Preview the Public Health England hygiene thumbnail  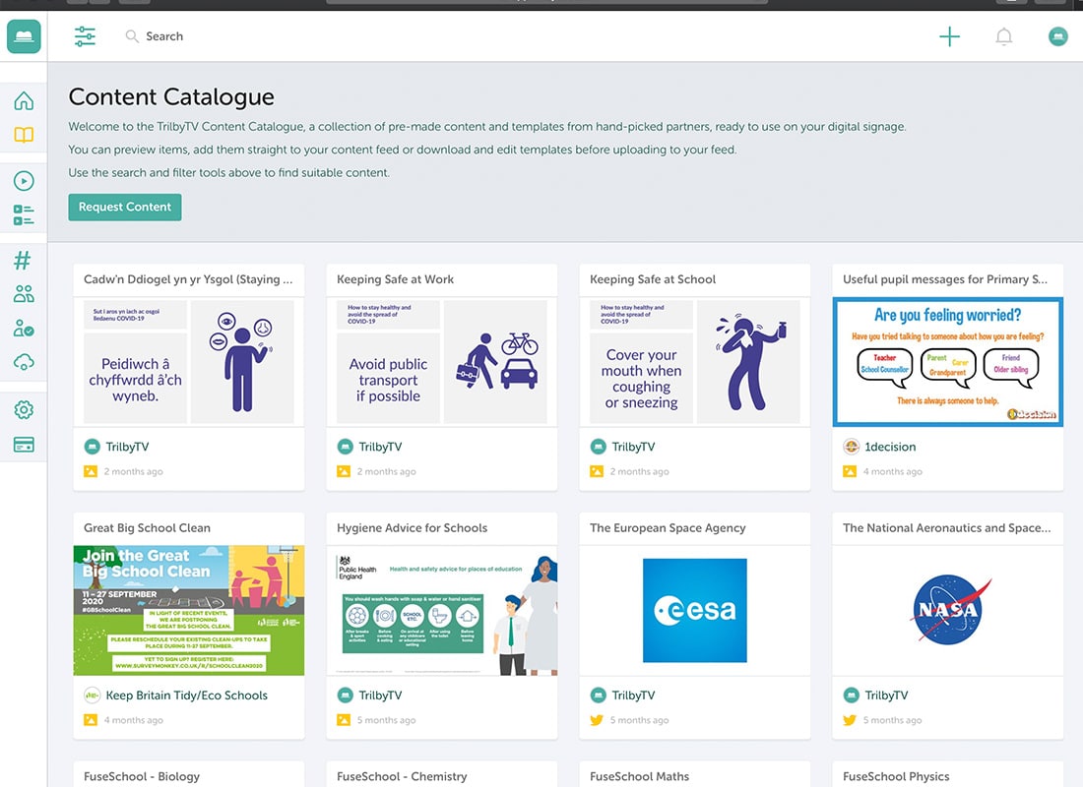point(441,610)
